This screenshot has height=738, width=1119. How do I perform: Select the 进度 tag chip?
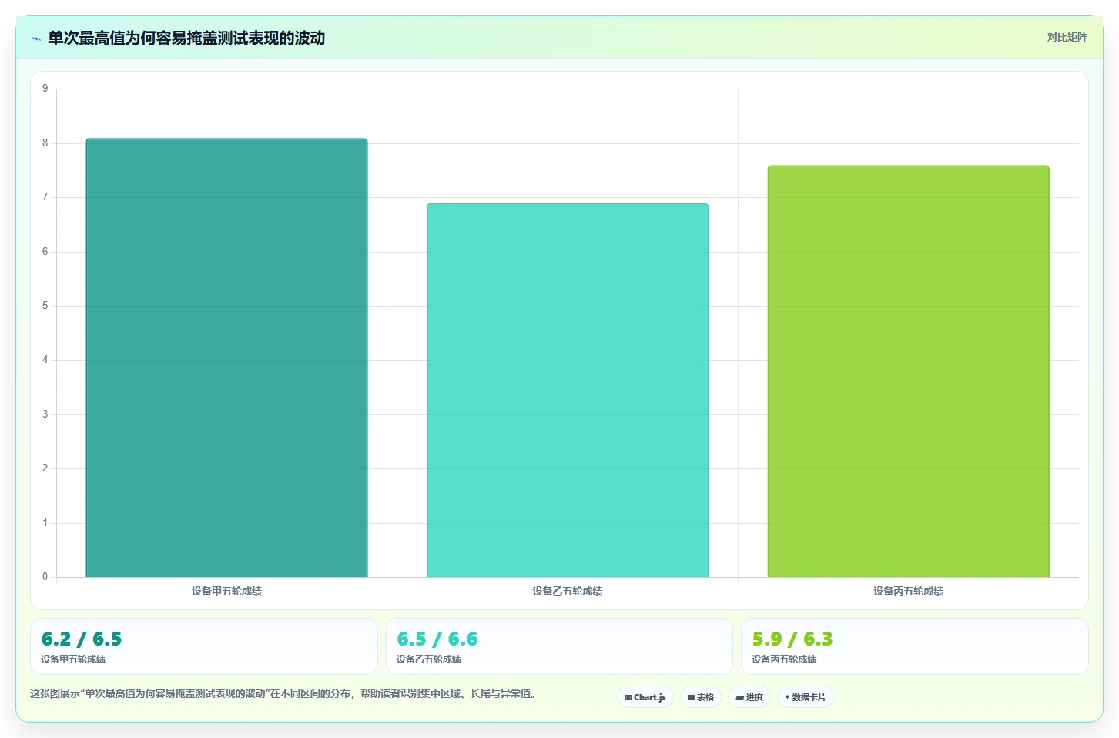coord(749,697)
